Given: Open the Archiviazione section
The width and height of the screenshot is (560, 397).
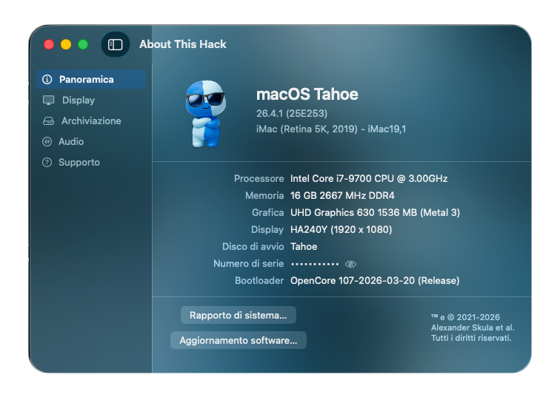Looking at the screenshot, I should [x=90, y=121].
